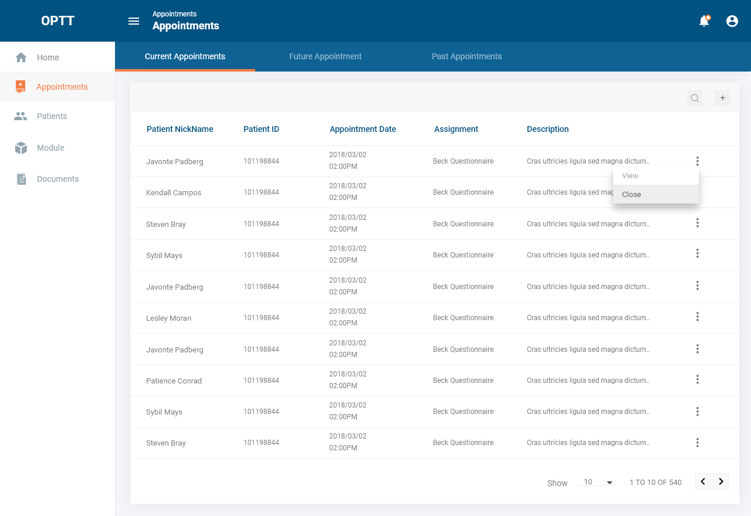Click the search icon above the table
Image resolution: width=751 pixels, height=516 pixels.
pyautogui.click(x=695, y=99)
